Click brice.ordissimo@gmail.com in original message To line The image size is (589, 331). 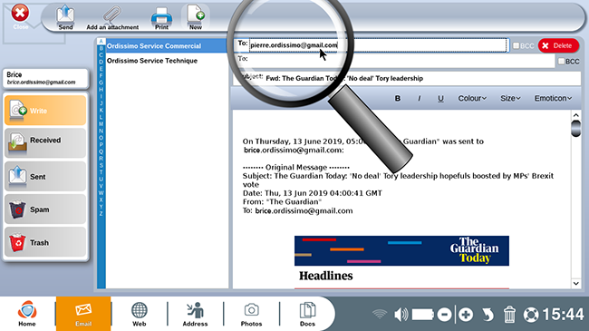click(304, 210)
